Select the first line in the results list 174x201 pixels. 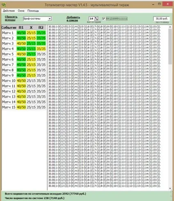click(104, 27)
